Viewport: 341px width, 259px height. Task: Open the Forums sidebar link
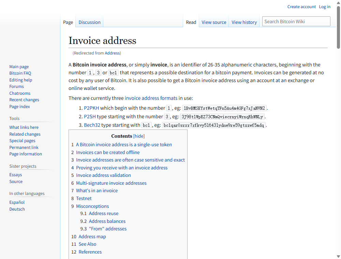16,87
